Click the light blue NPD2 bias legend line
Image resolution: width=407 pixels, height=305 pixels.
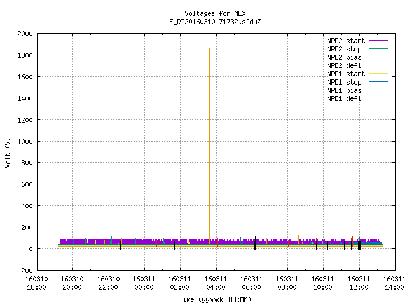[x=378, y=57]
